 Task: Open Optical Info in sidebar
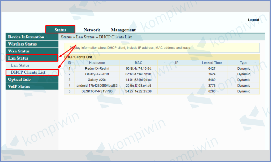(x=19, y=79)
